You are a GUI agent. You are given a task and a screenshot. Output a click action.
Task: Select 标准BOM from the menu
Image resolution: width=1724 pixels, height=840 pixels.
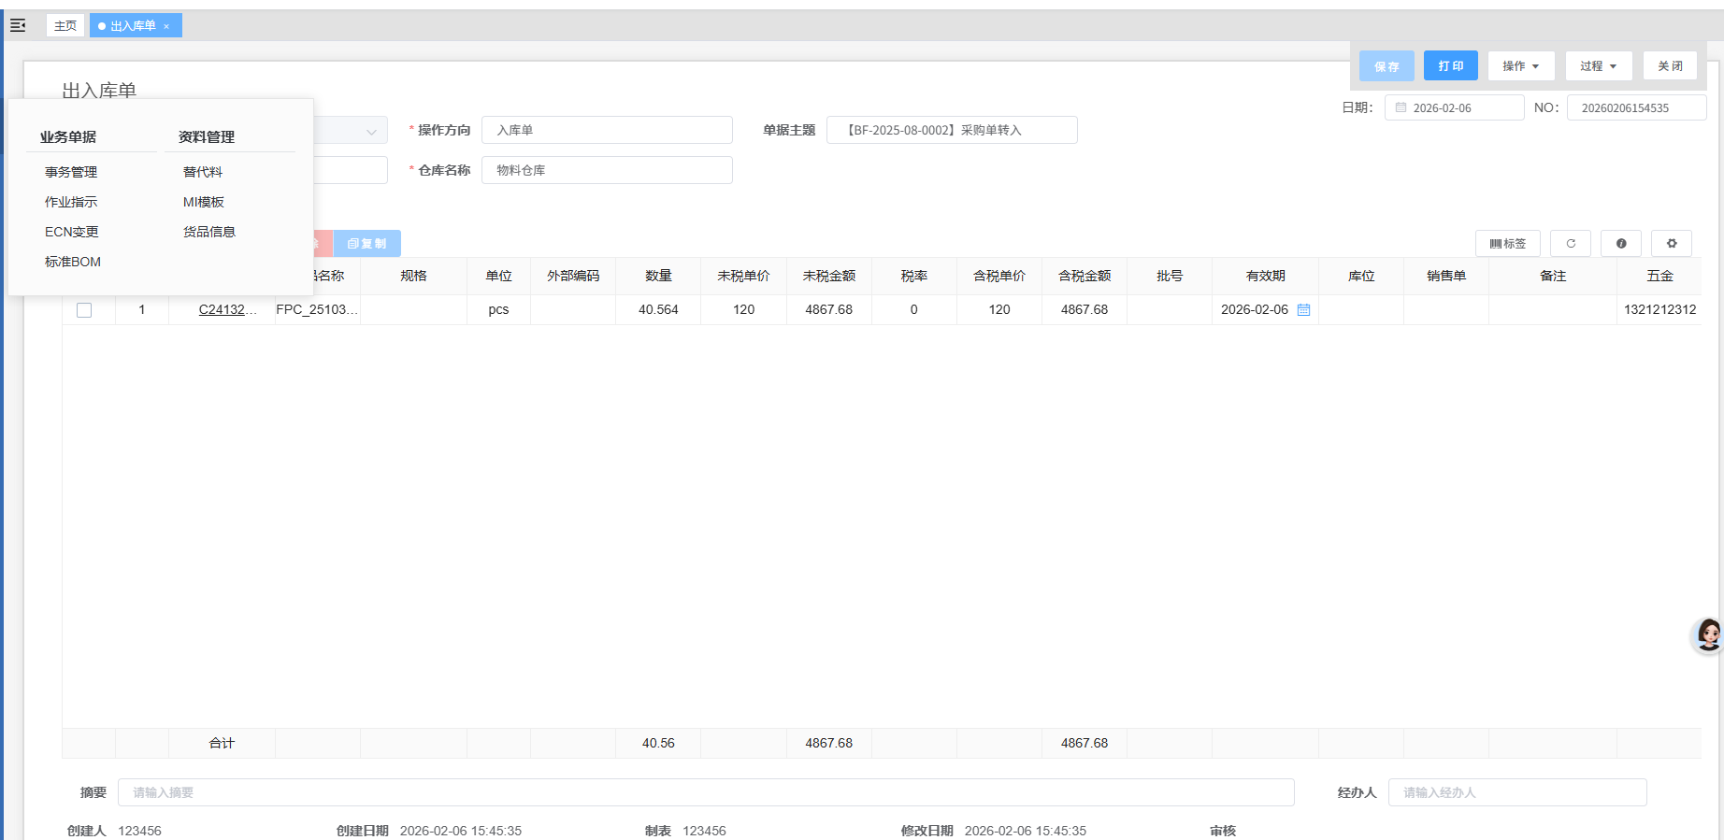(73, 262)
